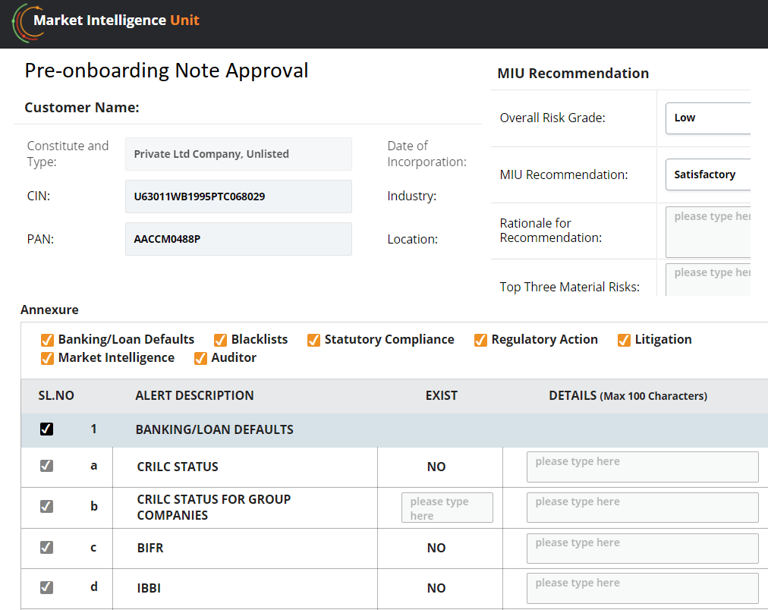Toggle section 1 Banking/Loan Defaults row checkbox
This screenshot has height=610, width=768.
click(47, 429)
